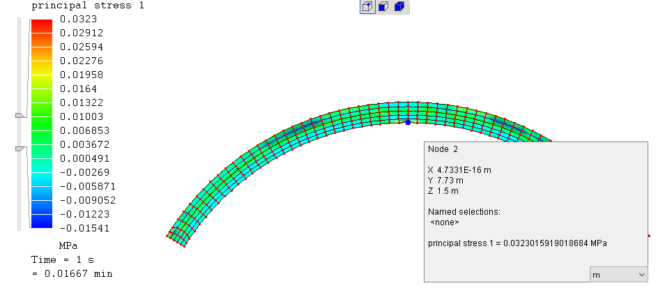
Task: Click the legend value 0.006853
Action: pyautogui.click(x=85, y=130)
